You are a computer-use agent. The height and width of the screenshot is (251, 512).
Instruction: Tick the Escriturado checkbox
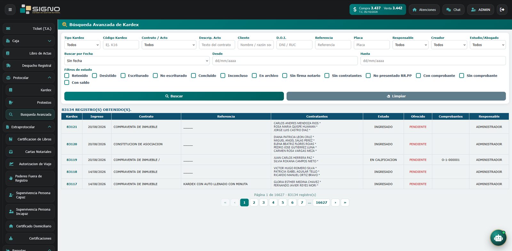123,76
